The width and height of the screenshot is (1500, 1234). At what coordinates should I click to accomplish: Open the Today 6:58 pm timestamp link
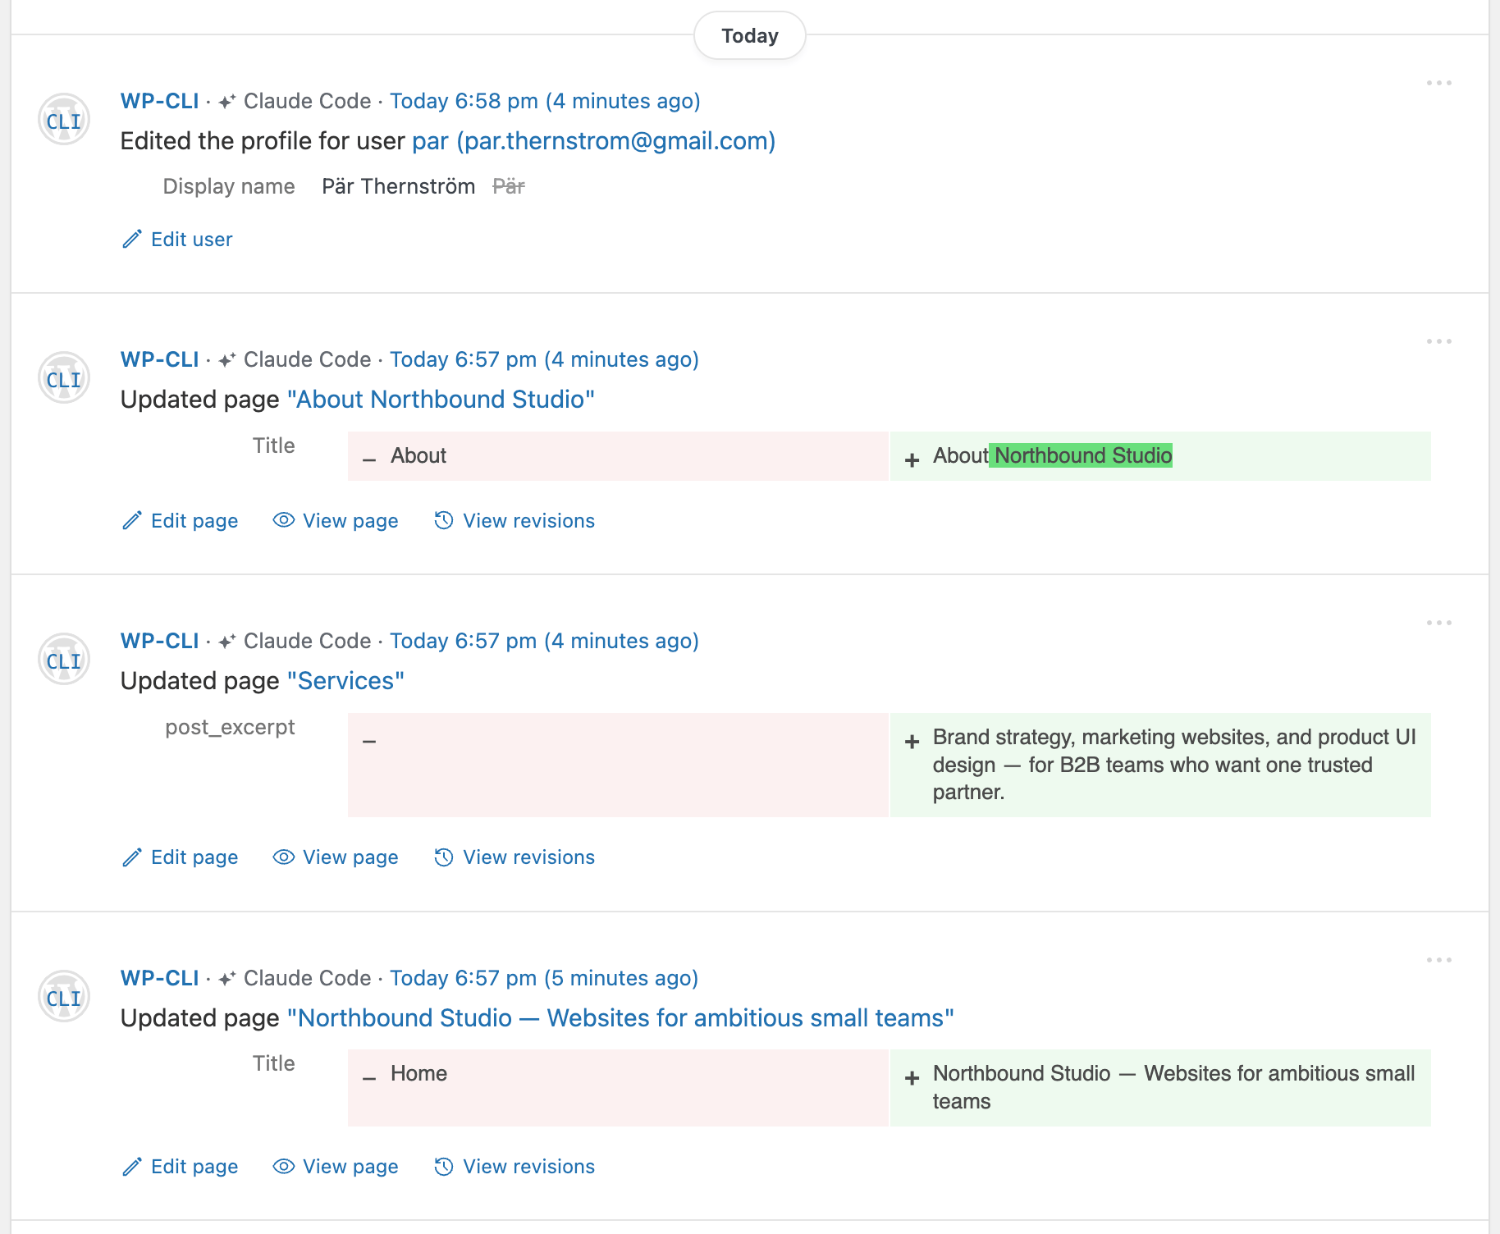click(545, 101)
